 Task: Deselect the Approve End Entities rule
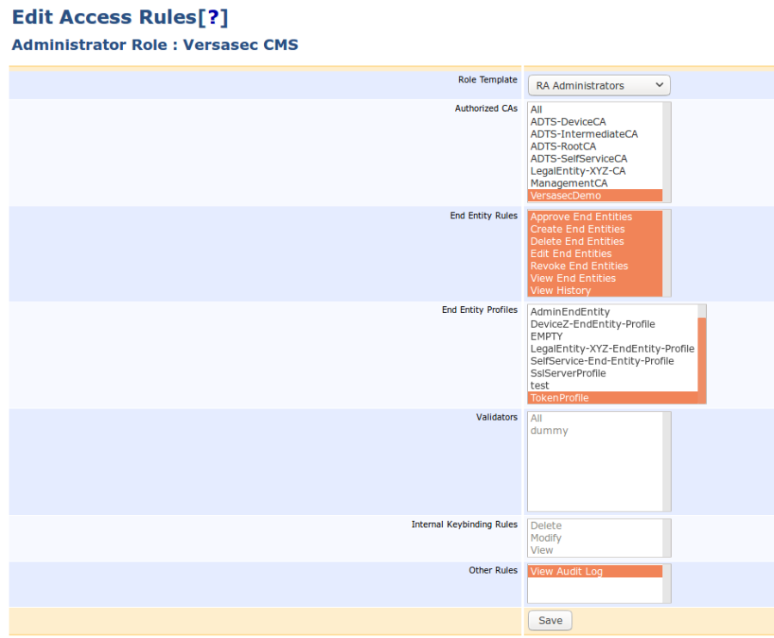pyautogui.click(x=580, y=216)
